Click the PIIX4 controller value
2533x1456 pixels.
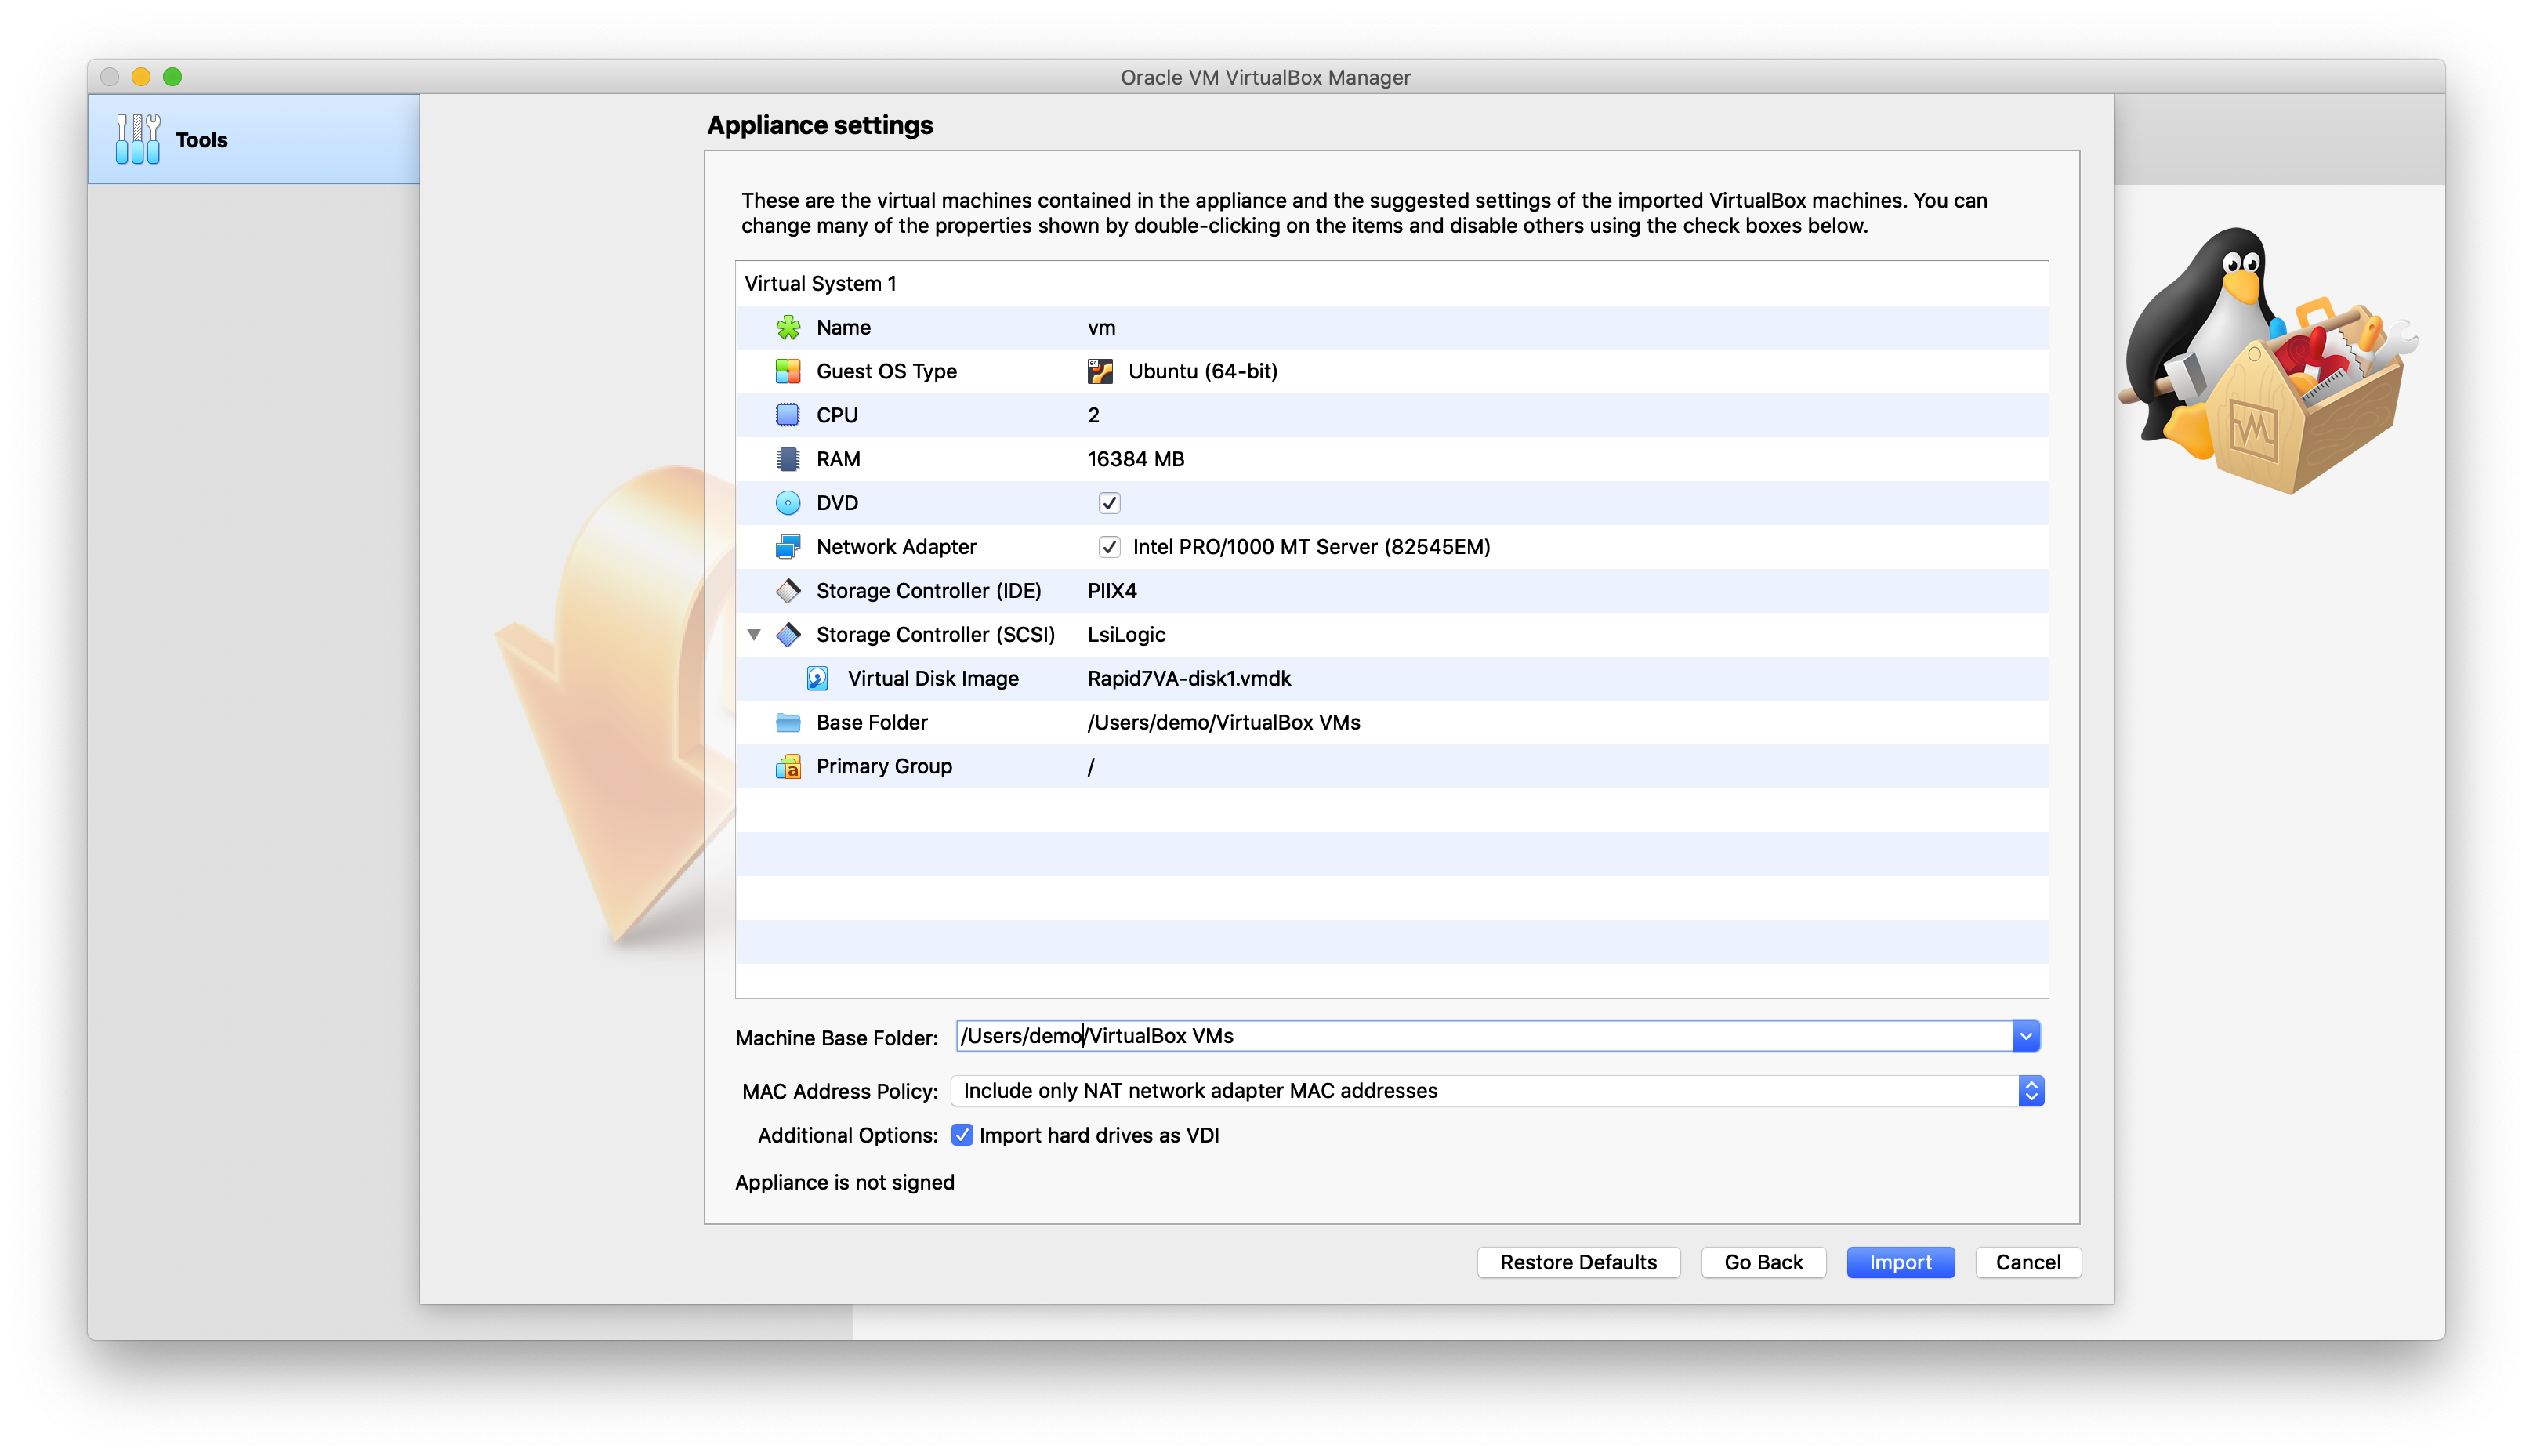click(x=1111, y=591)
